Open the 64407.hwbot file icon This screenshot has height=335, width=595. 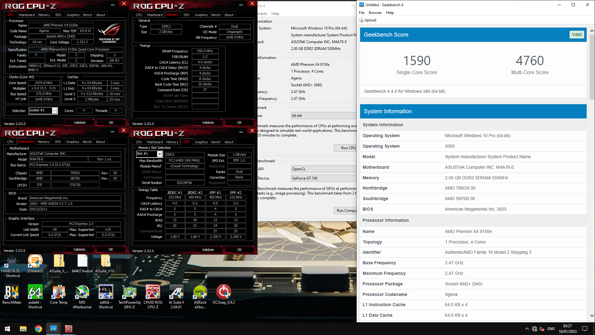(82, 264)
